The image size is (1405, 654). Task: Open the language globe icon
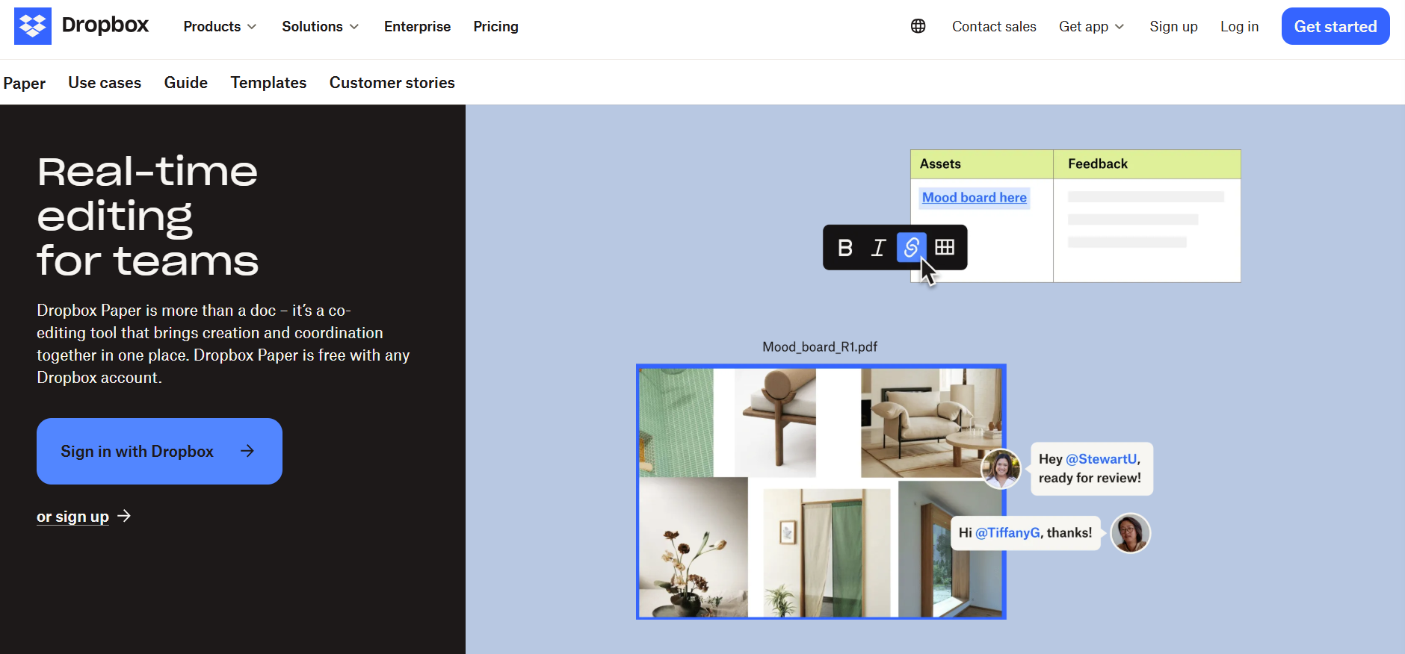coord(918,26)
